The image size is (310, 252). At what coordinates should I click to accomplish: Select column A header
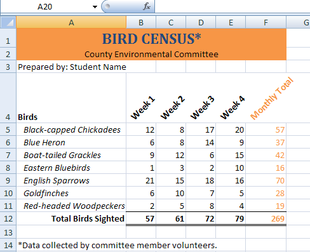pyautogui.click(x=71, y=22)
